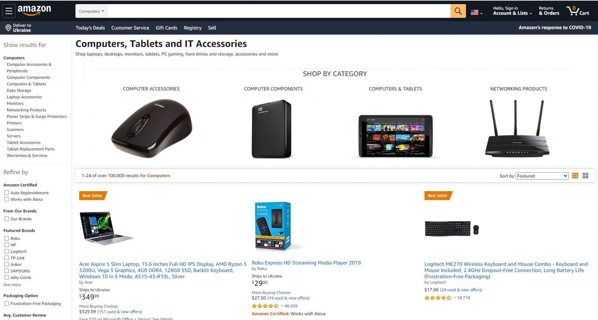
Task: Check the Works with Alexa box
Action: tap(6, 199)
